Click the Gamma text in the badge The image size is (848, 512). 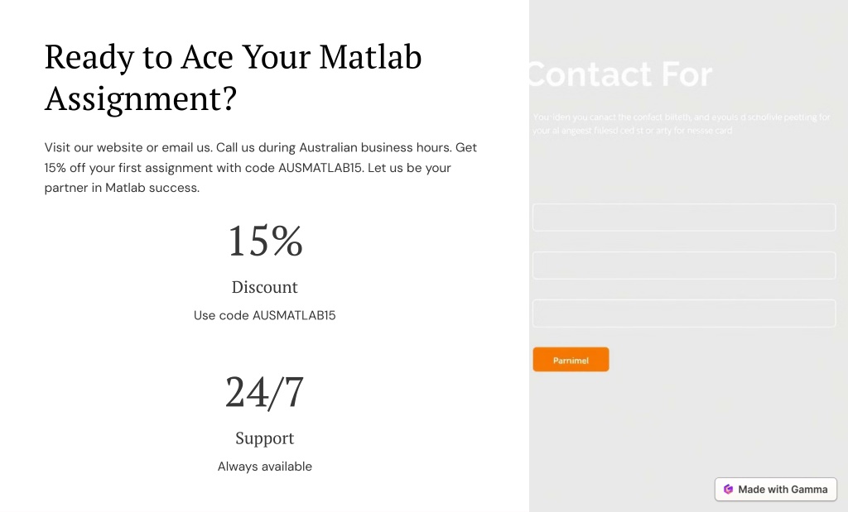click(810, 490)
